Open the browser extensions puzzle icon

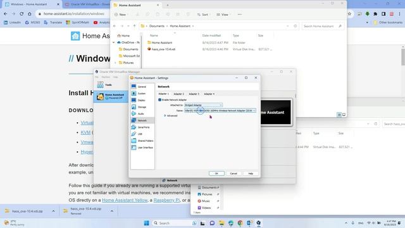[x=375, y=14]
